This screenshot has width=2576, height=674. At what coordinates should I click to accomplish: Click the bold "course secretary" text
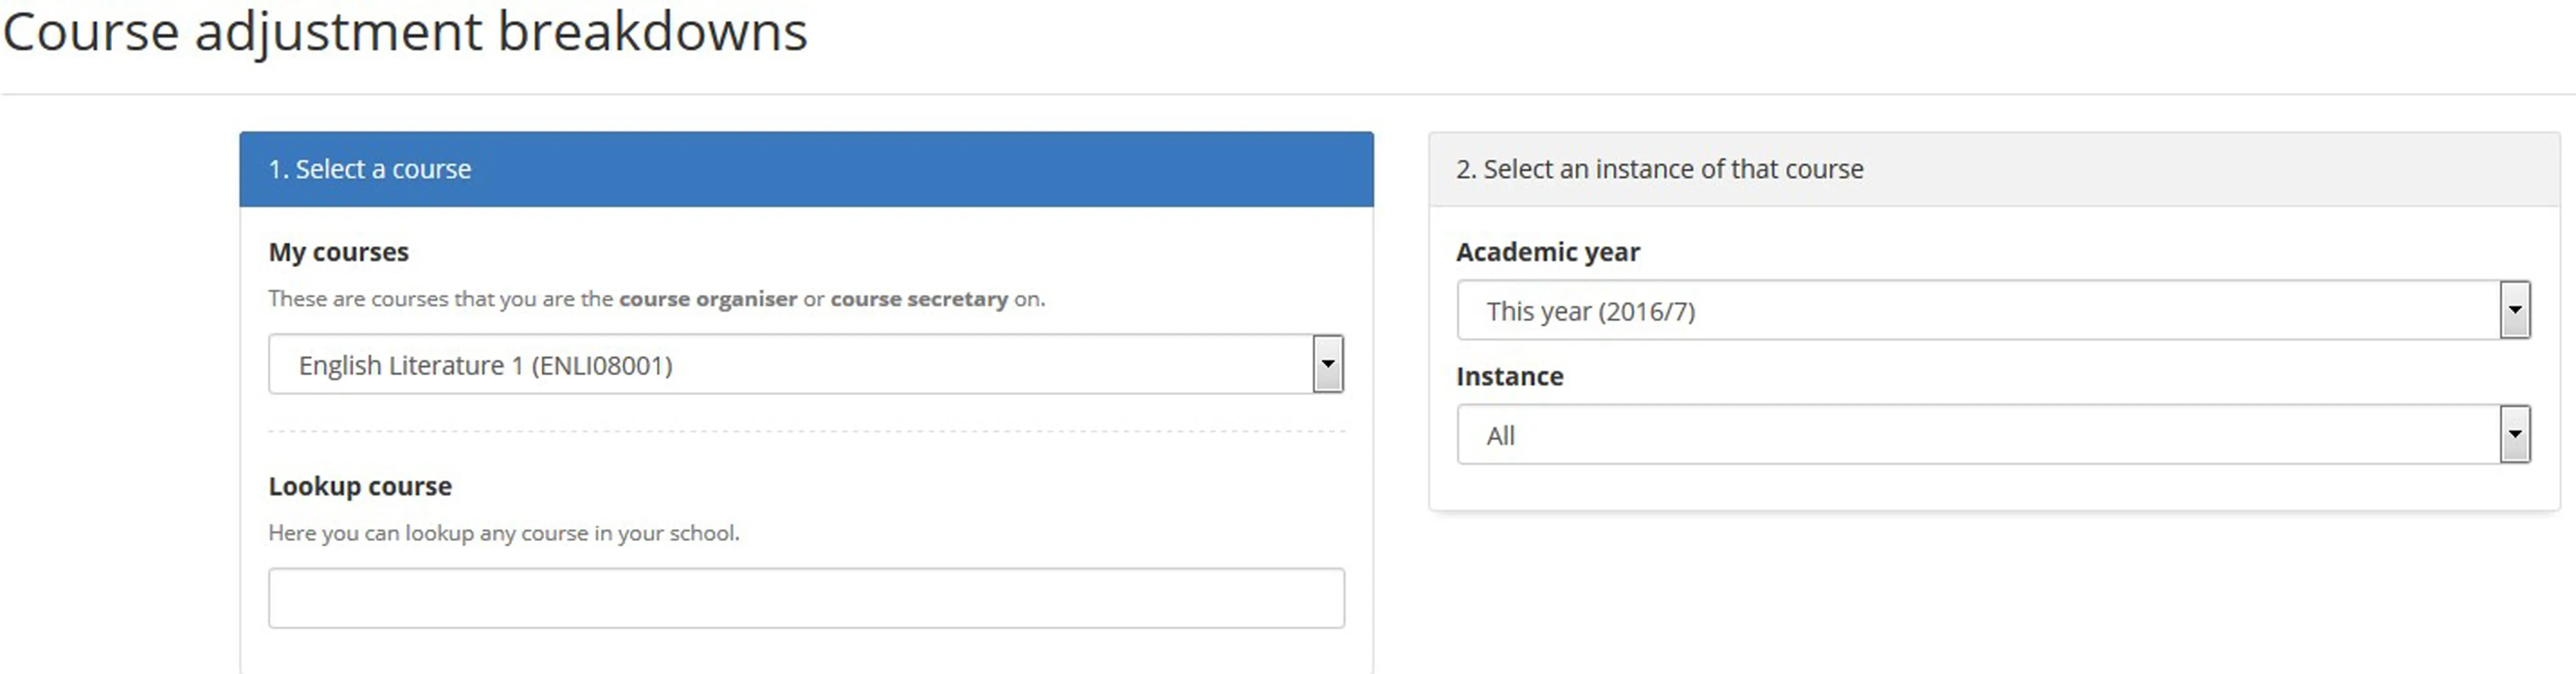[919, 299]
